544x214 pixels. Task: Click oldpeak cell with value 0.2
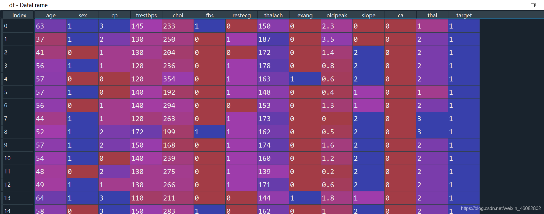[337, 171]
